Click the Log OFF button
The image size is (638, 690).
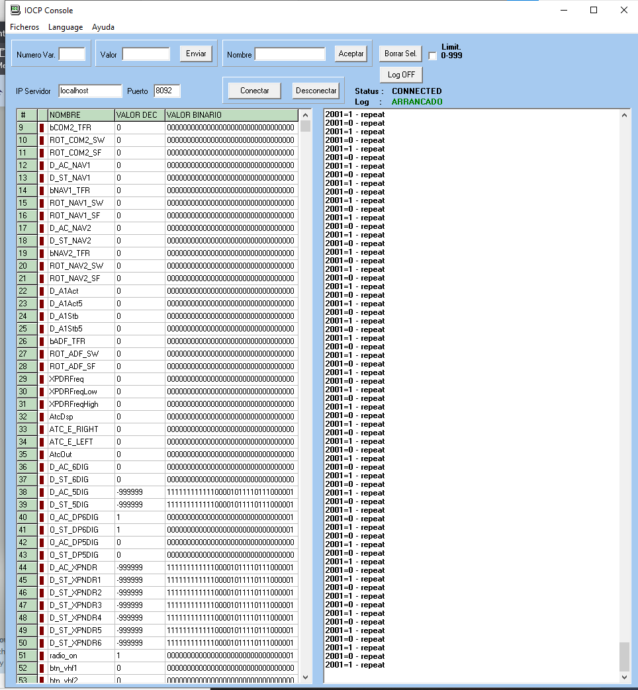pyautogui.click(x=401, y=75)
